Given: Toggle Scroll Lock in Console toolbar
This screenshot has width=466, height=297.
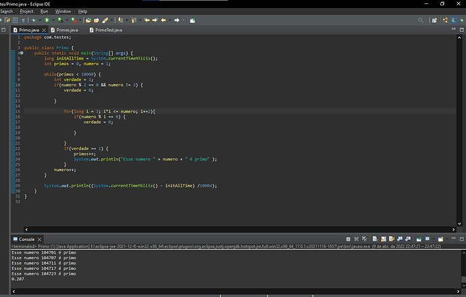Looking at the screenshot, I should tap(384, 239).
